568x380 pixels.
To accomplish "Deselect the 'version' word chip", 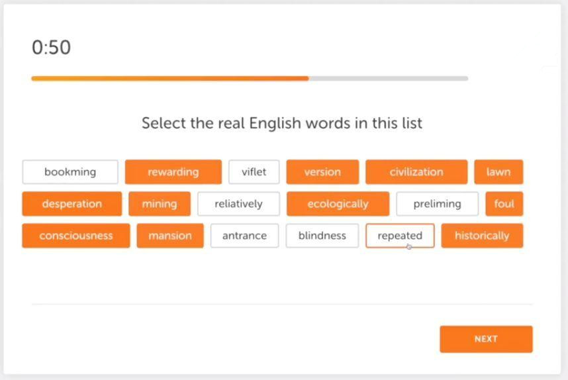I will [322, 172].
